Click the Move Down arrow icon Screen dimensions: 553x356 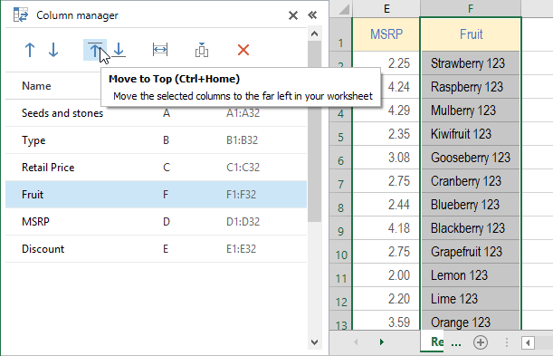(53, 50)
